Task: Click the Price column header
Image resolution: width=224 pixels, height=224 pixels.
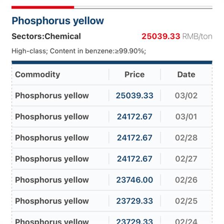Action: coord(134,74)
